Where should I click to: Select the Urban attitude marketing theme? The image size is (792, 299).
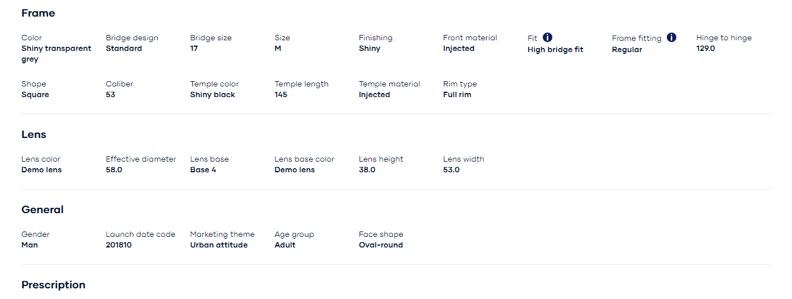pyautogui.click(x=219, y=245)
